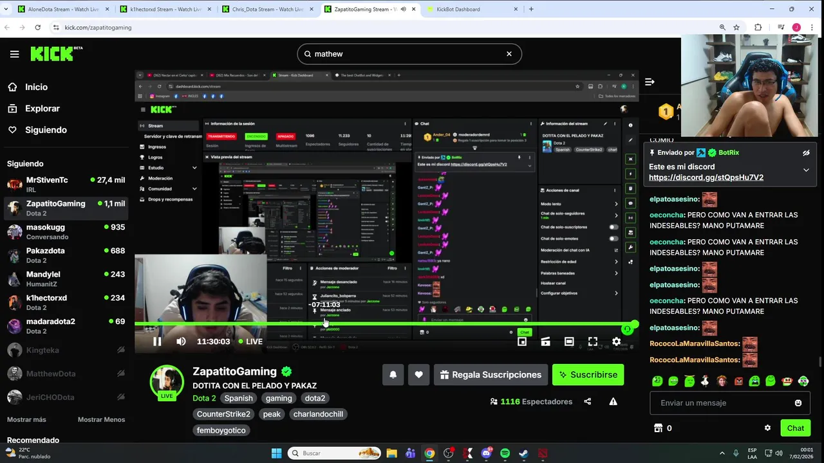Screen dimensions: 824x463
Task: Open the clip creation icon
Action: 545,341
